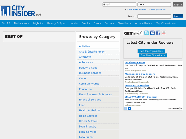Open the Hotels & Travel category

pos(88,121)
